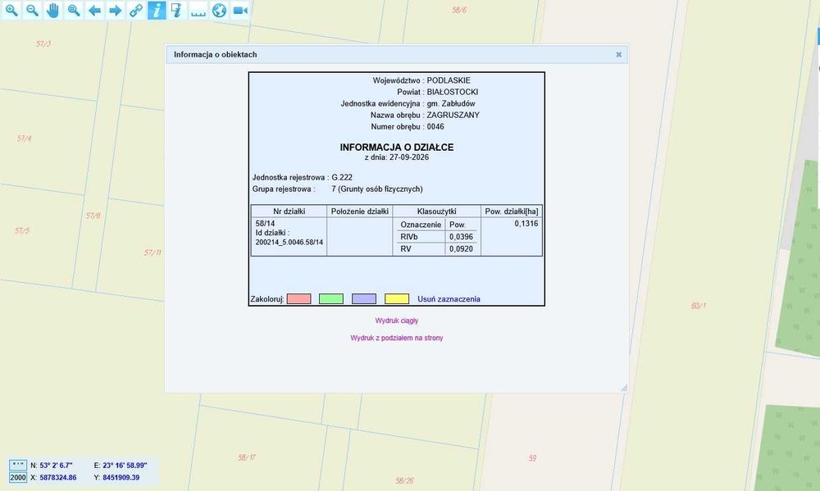Choose the zoom-to-area magnifier tool

pyautogui.click(x=74, y=11)
